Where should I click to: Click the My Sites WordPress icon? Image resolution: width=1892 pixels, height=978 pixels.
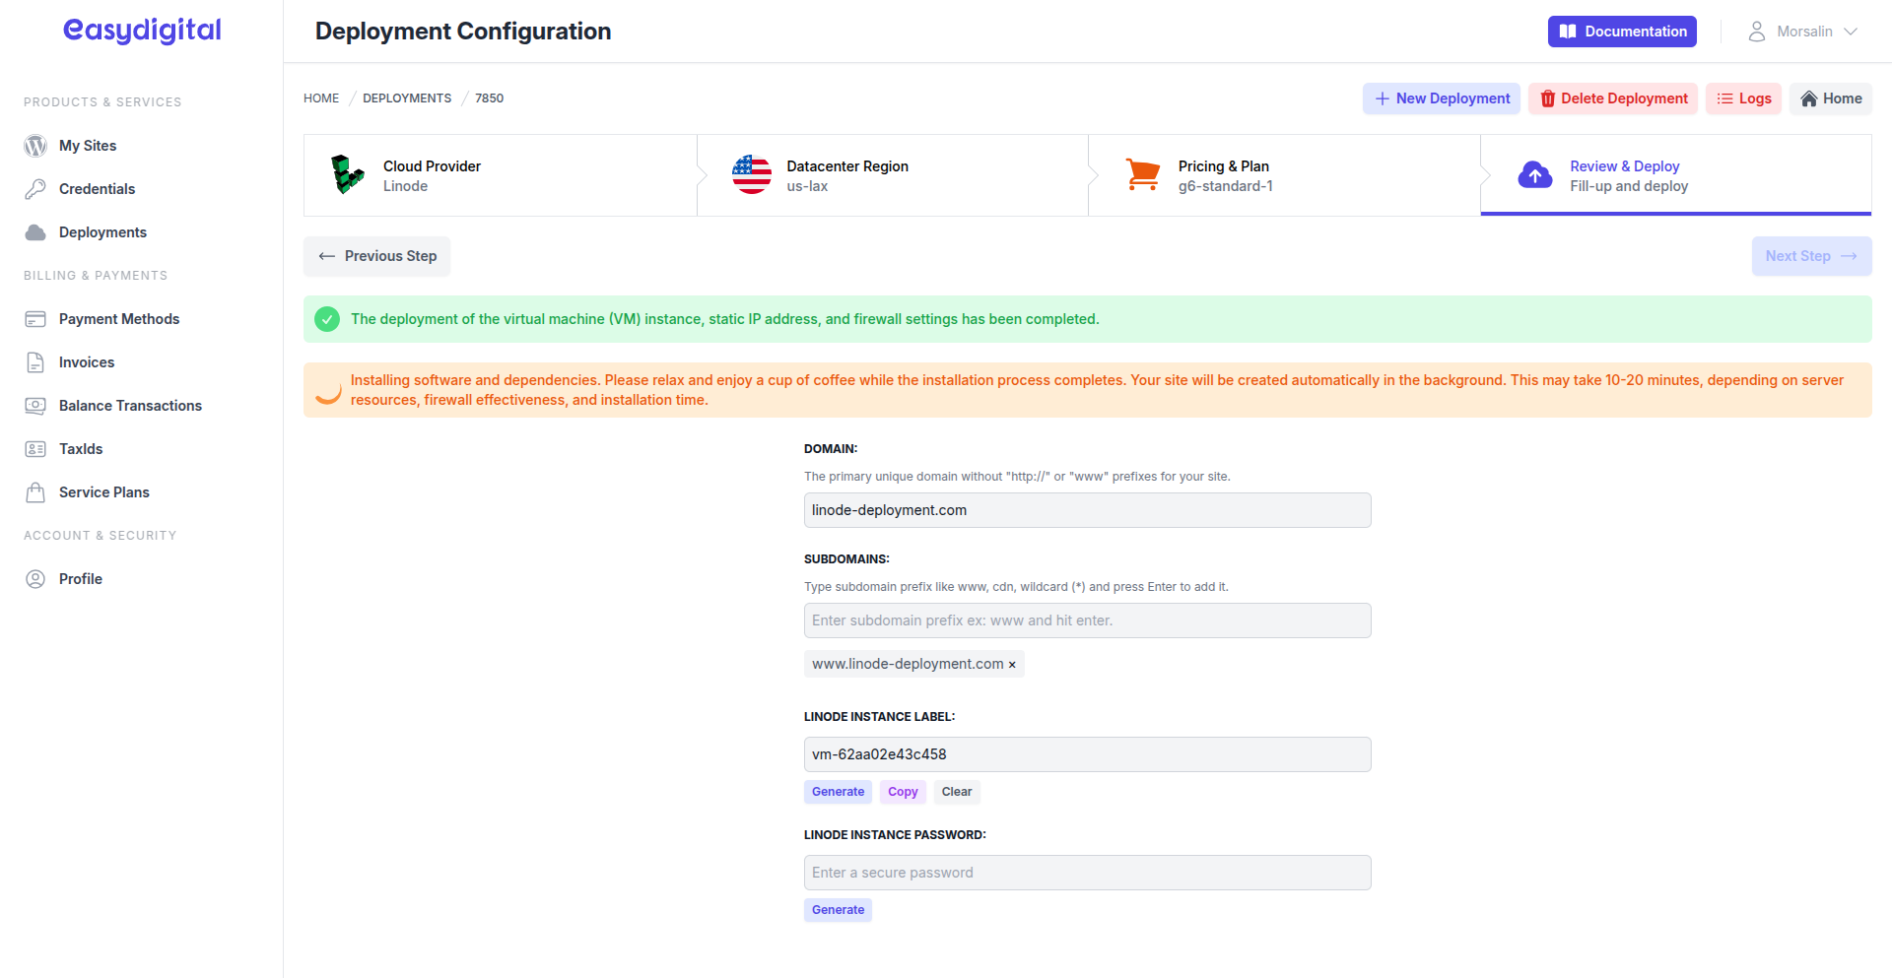click(x=35, y=146)
